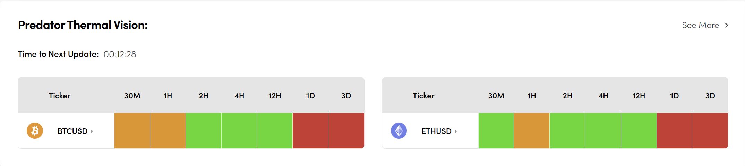This screenshot has height=166, width=745.
Task: Click the BTCUSD 4H green cell
Action: pyautogui.click(x=239, y=131)
